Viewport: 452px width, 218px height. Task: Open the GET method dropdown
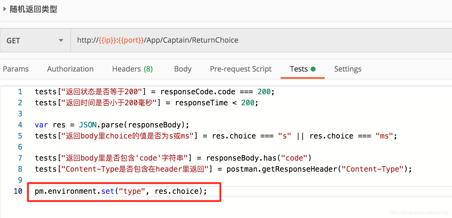point(35,40)
